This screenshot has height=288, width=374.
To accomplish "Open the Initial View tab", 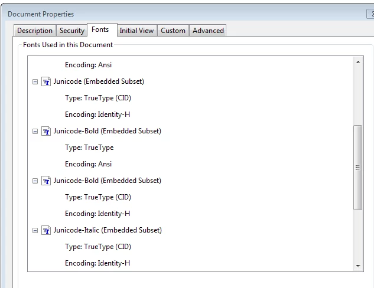I will 136,31.
